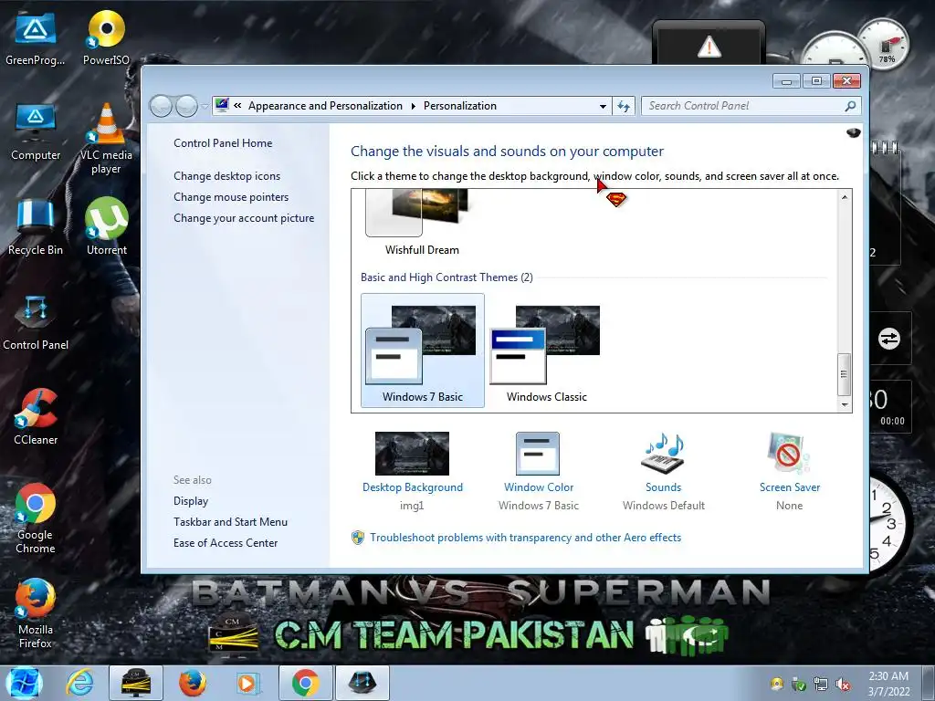Image resolution: width=935 pixels, height=701 pixels.
Task: Click the Forward navigation arrow
Action: click(x=186, y=106)
